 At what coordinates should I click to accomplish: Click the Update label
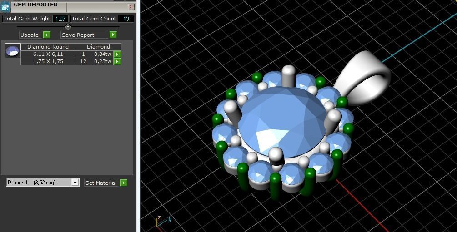pos(31,35)
